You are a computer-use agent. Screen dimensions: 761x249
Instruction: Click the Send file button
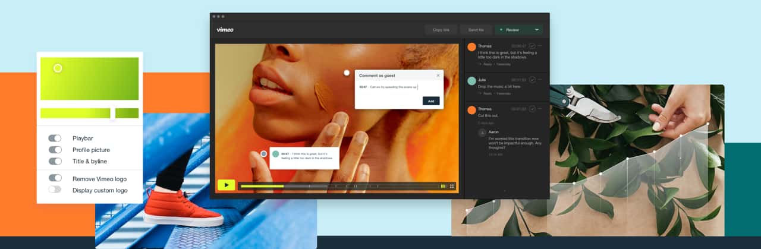click(476, 29)
